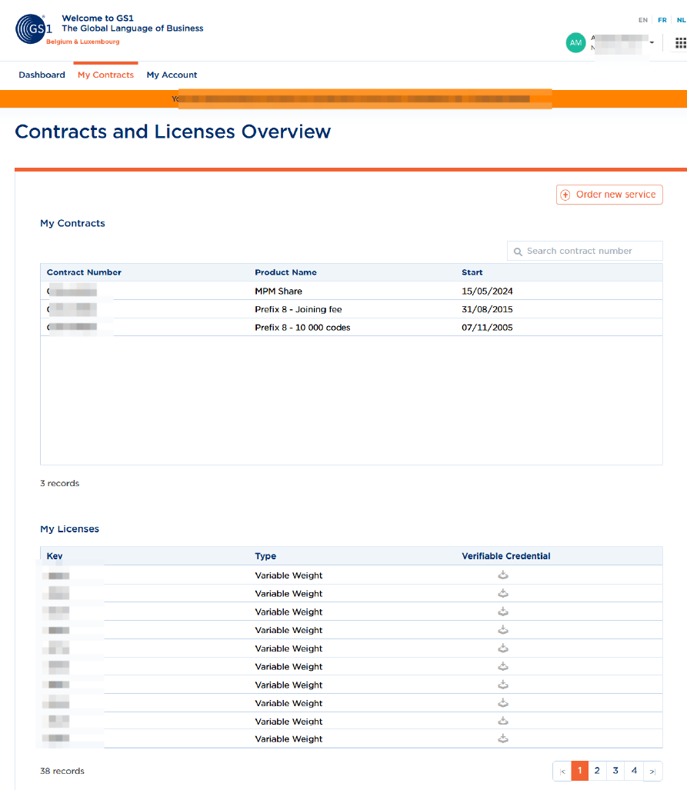Click the magnifier icon in contract search
The height and width of the screenshot is (790, 687).
click(518, 252)
